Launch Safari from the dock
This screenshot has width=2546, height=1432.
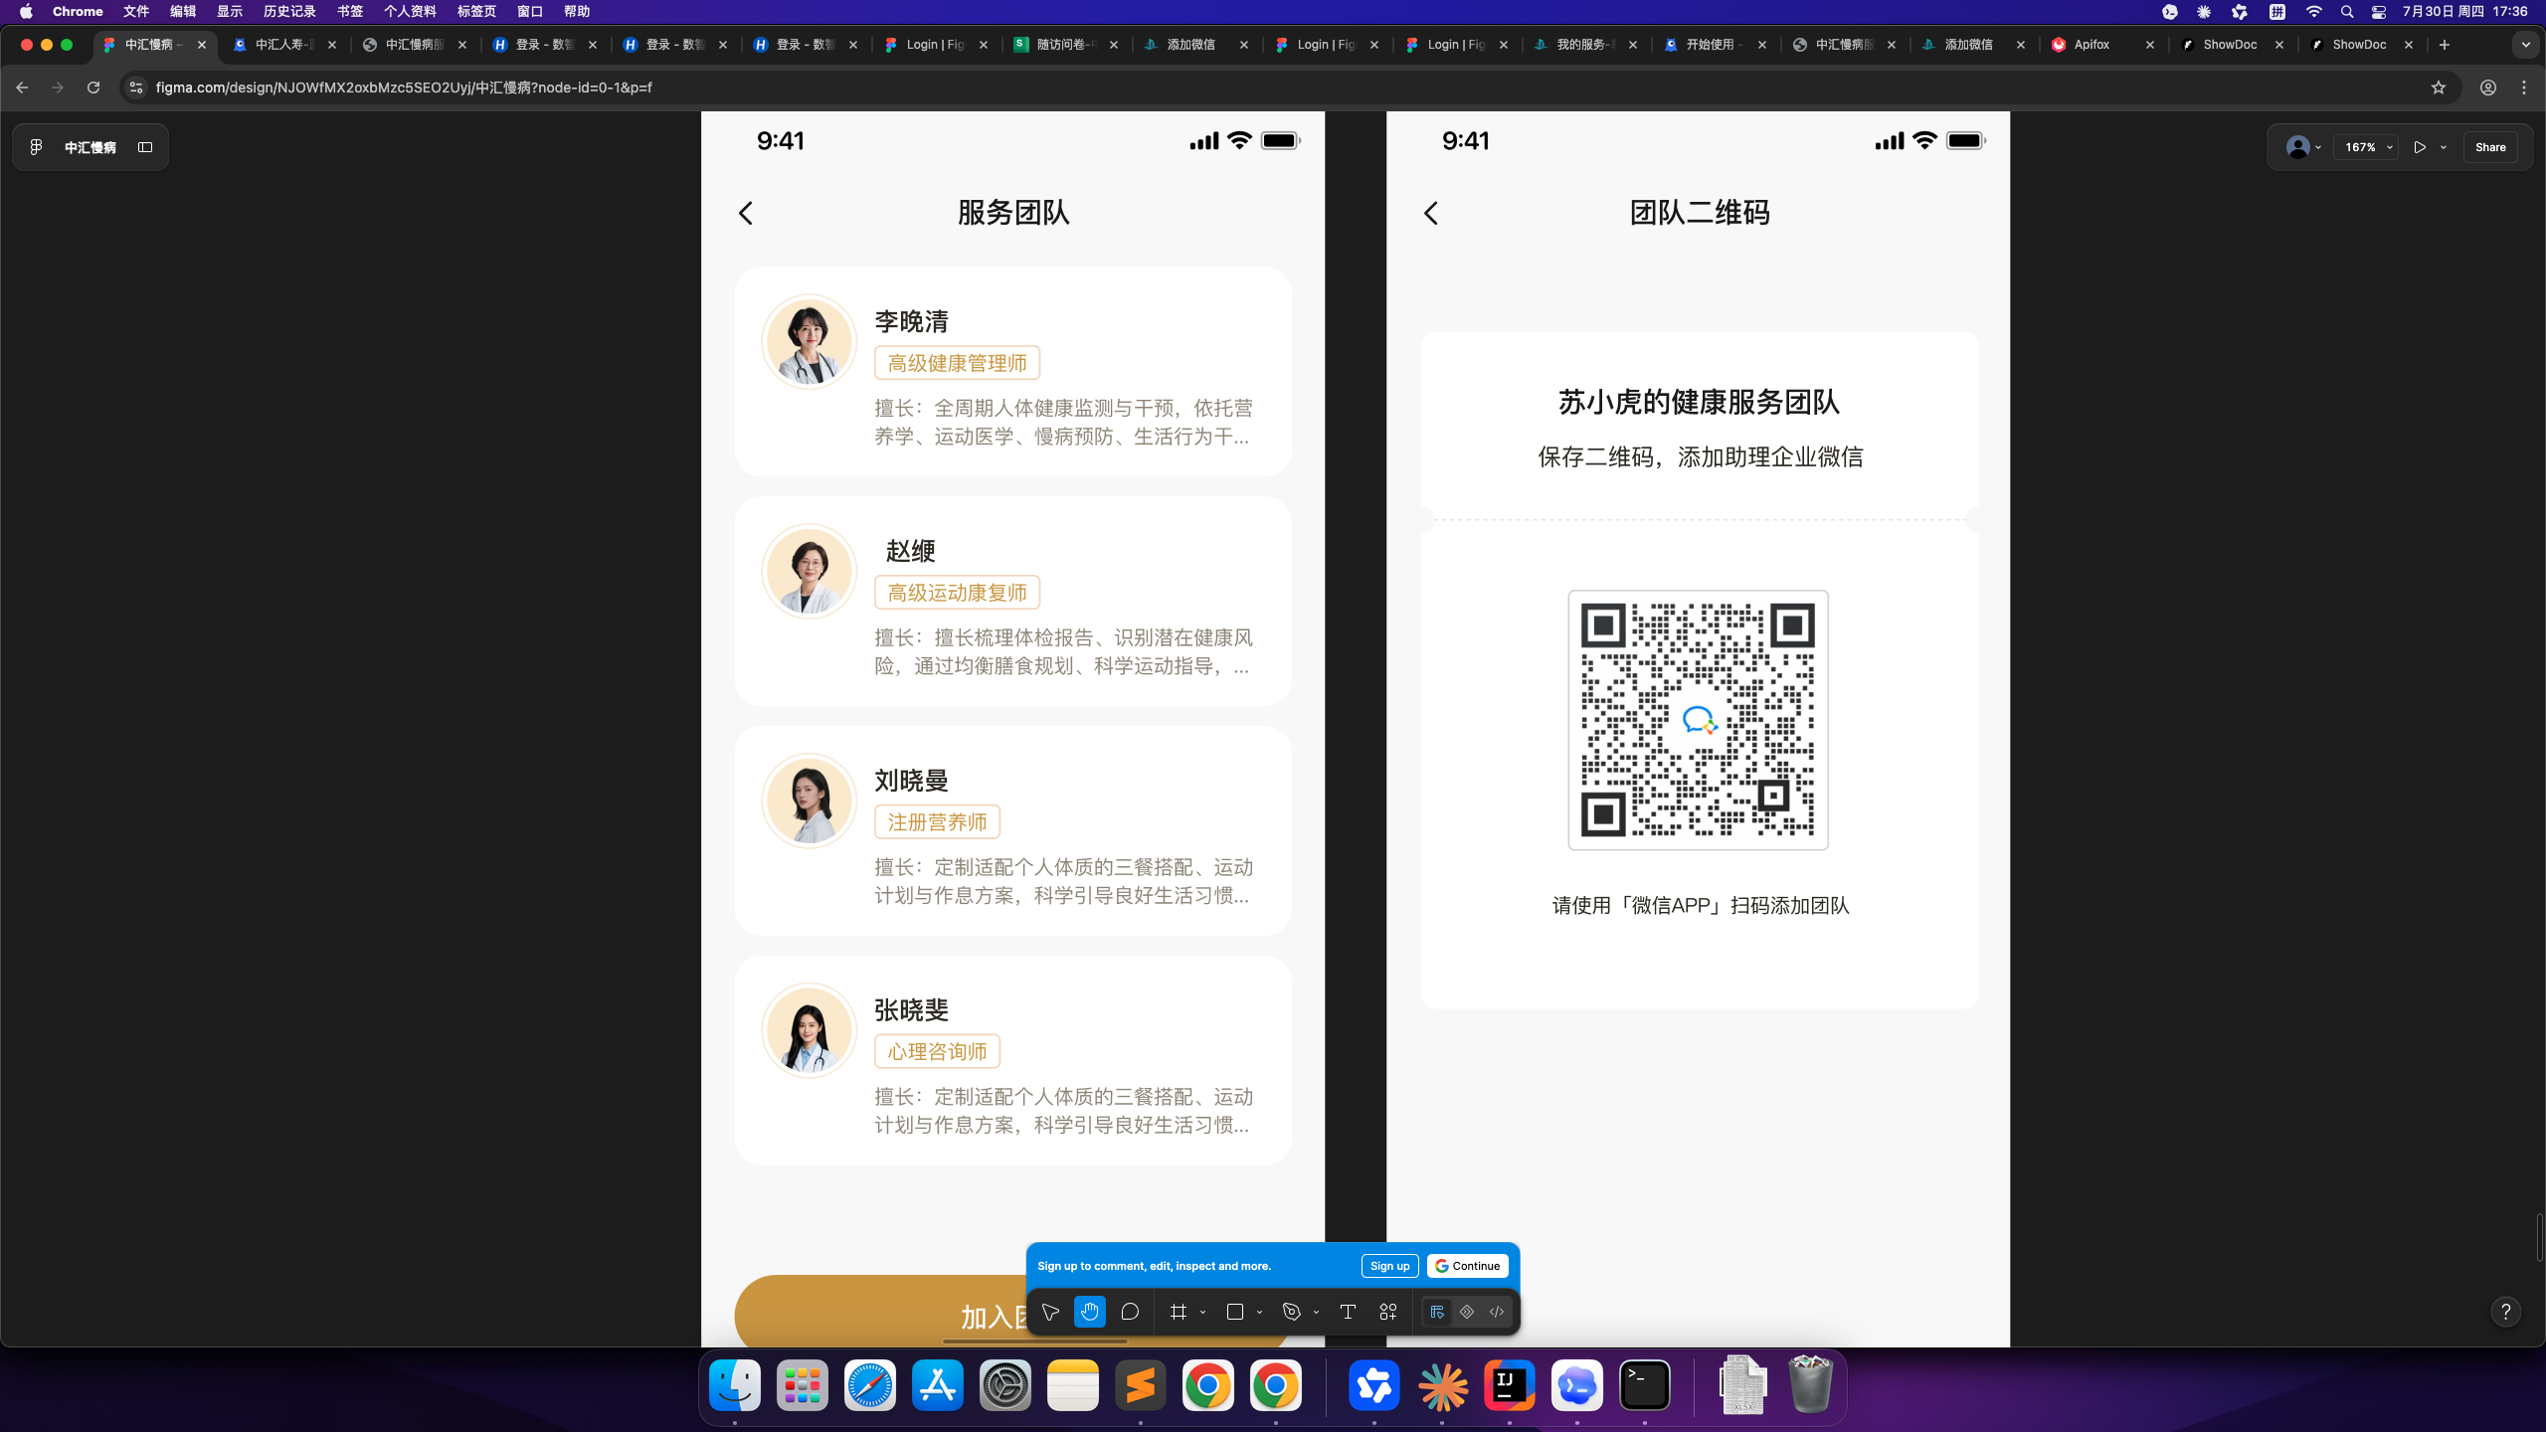point(870,1385)
